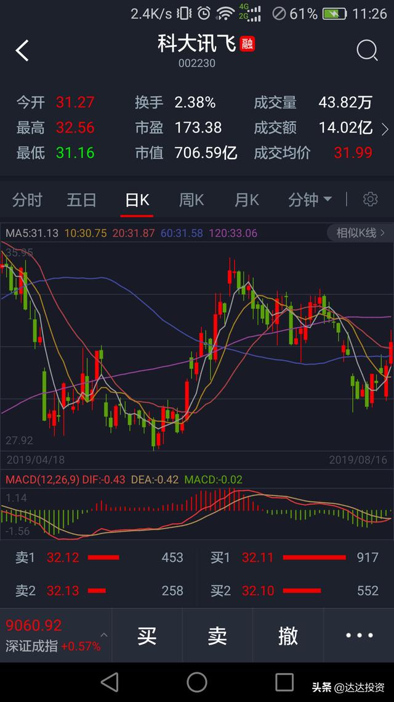Tap the red 融 margin badge
The image size is (394, 702).
click(x=247, y=44)
